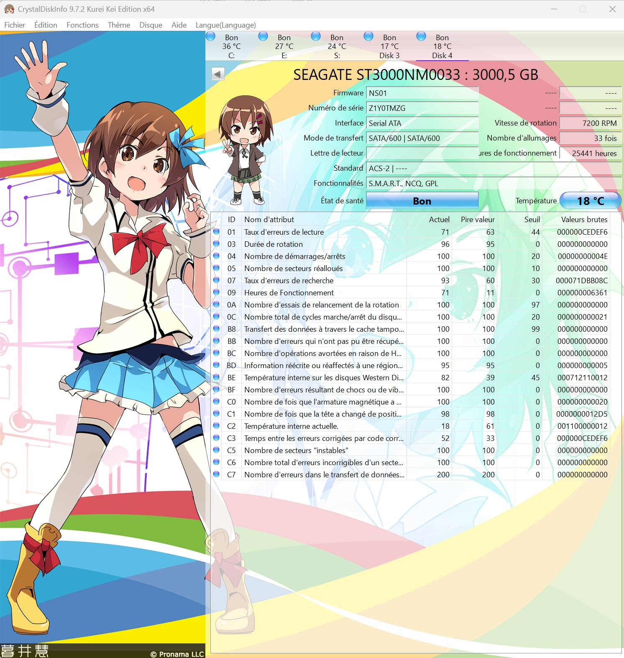Click the "Actuel" column header
This screenshot has height=658, width=624.
[430, 219]
